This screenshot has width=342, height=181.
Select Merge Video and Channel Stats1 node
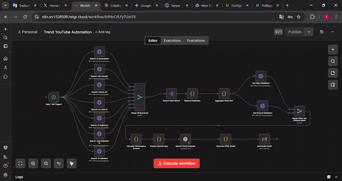[x=299, y=111]
